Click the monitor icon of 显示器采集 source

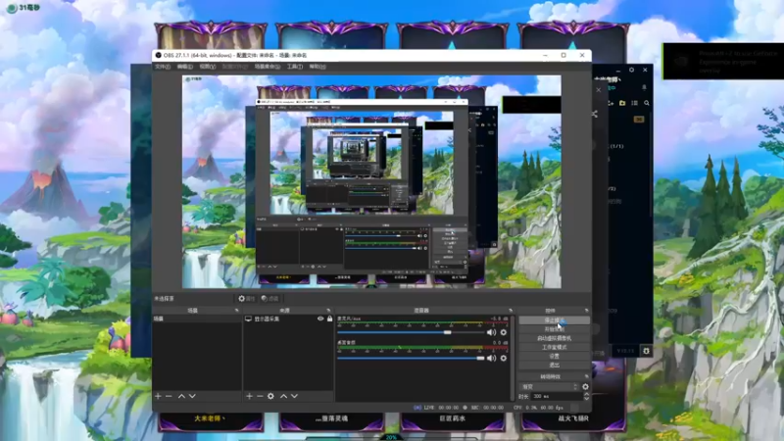[248, 318]
